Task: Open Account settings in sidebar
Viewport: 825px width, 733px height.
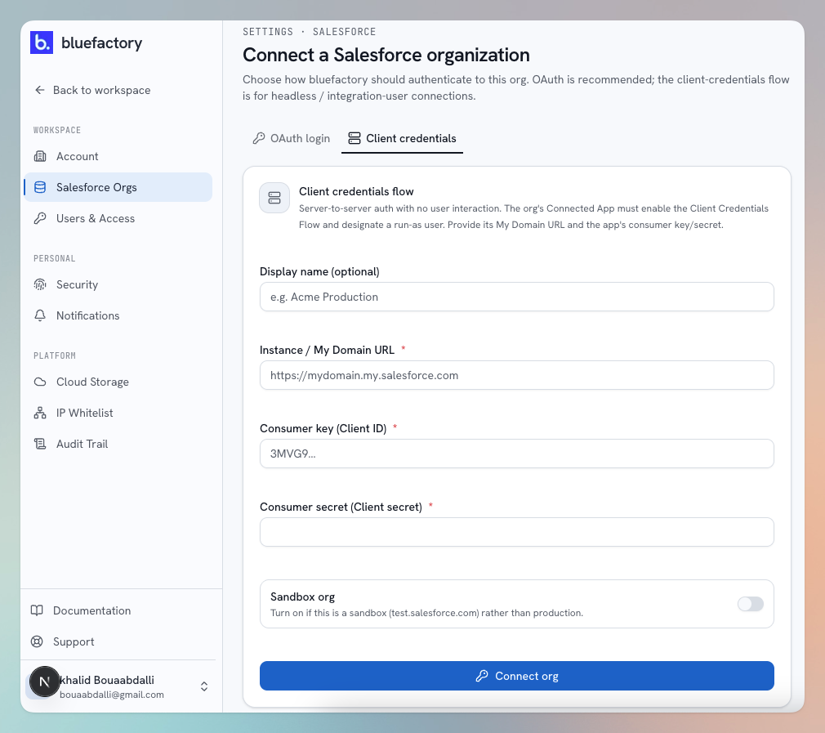Action: (118, 156)
